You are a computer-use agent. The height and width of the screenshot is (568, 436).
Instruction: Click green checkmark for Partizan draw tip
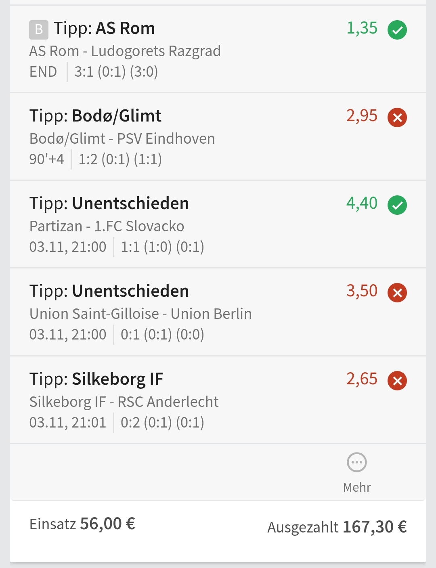pyautogui.click(x=397, y=205)
